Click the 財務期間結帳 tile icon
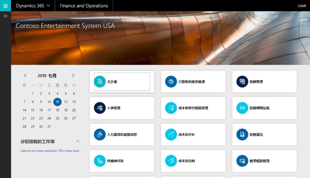The image size is (310, 178). [242, 108]
